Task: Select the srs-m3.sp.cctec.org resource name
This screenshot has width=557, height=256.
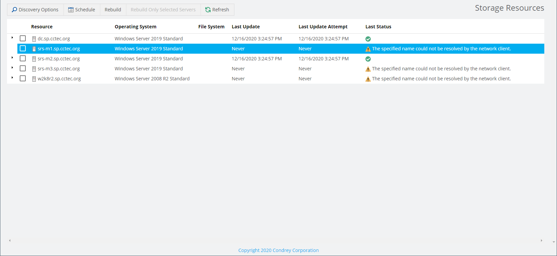Action: [59, 69]
